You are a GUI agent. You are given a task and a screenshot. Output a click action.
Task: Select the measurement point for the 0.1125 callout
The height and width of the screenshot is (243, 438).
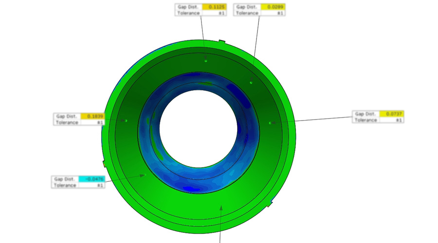click(206, 61)
